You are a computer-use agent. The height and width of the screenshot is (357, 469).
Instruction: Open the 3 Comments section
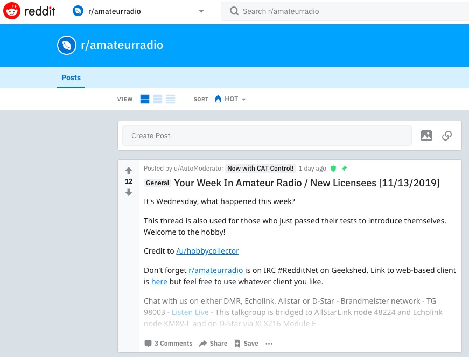168,344
